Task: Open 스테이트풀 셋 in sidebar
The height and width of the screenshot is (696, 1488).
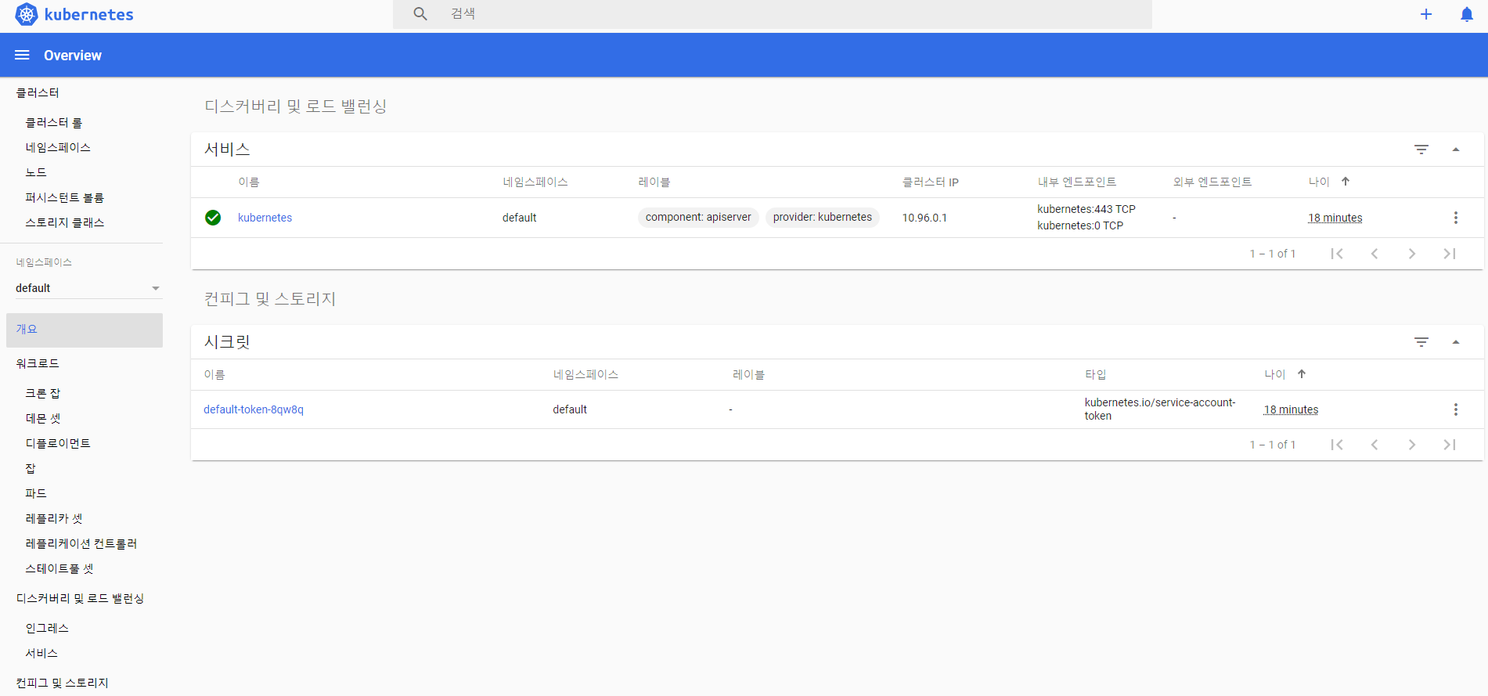Action: (x=59, y=568)
